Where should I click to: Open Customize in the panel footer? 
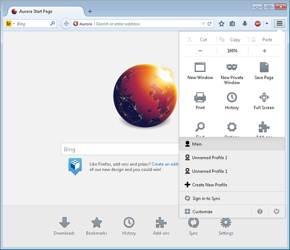point(215,211)
